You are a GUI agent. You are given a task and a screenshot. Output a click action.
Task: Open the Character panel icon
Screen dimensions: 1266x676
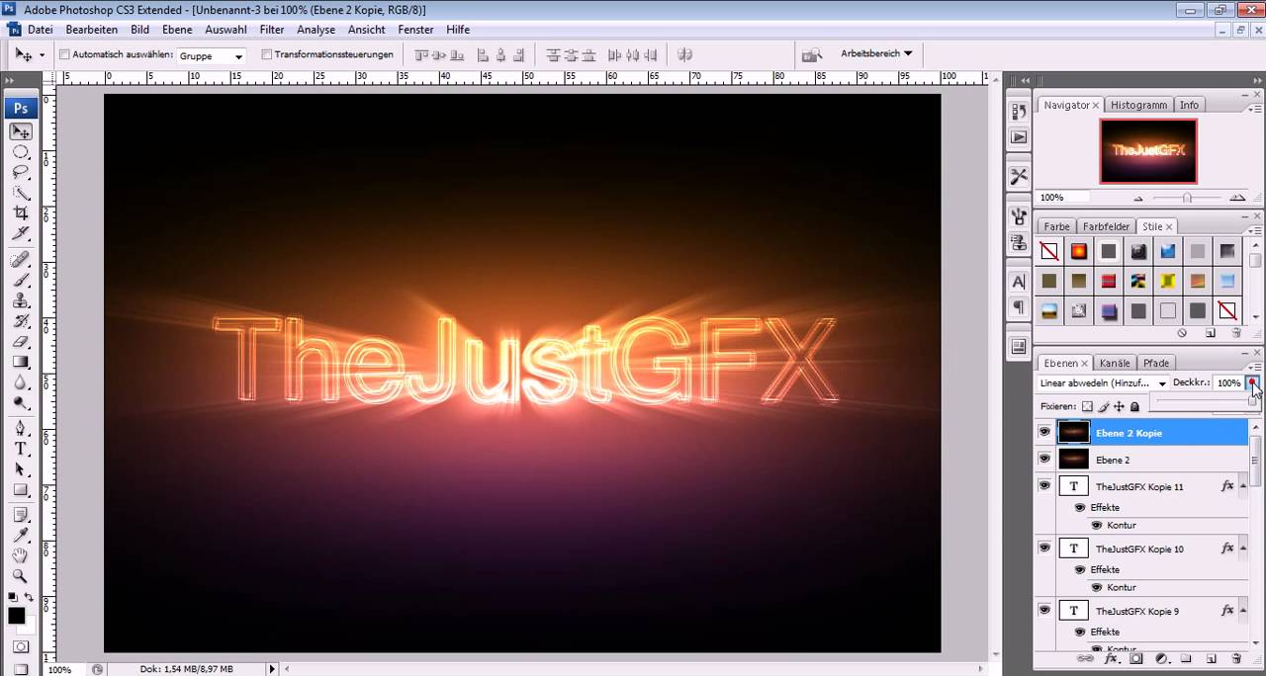[x=1019, y=283]
